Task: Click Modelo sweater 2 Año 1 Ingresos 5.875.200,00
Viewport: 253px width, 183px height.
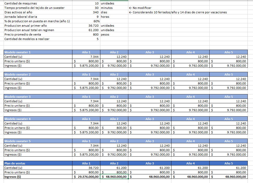Action: pos(86,88)
